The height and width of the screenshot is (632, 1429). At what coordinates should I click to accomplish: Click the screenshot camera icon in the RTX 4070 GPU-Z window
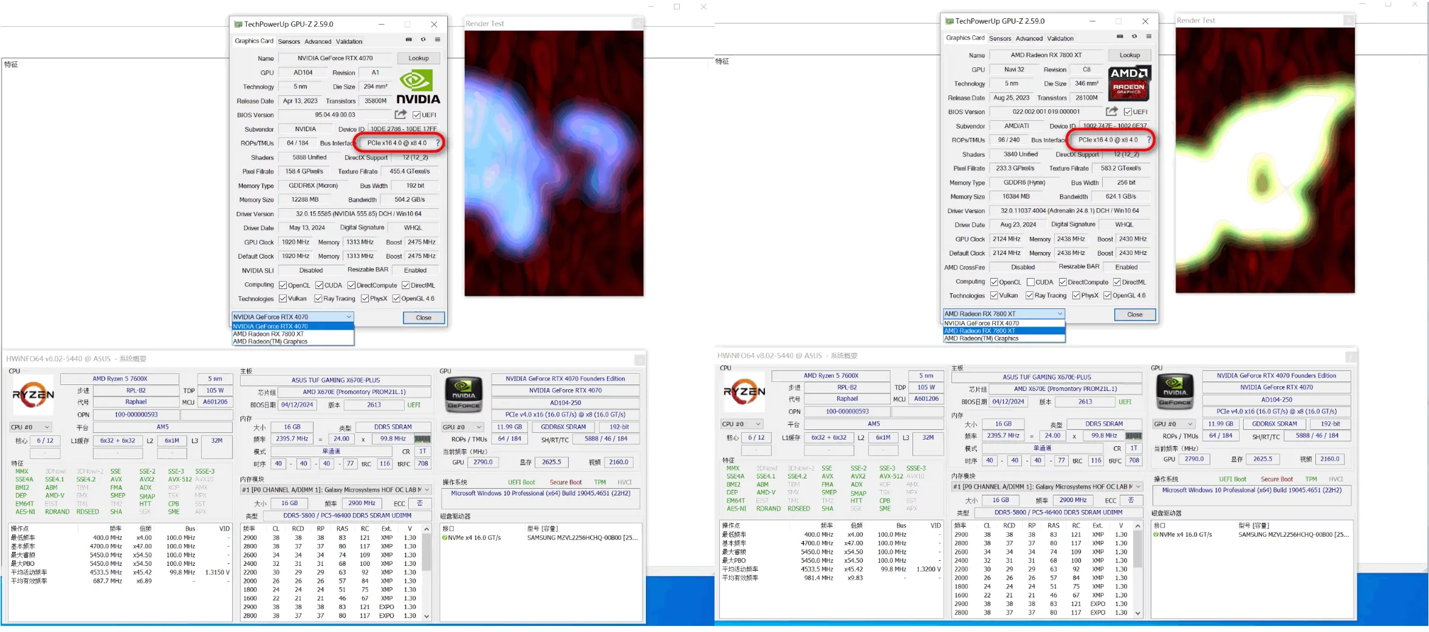(408, 39)
